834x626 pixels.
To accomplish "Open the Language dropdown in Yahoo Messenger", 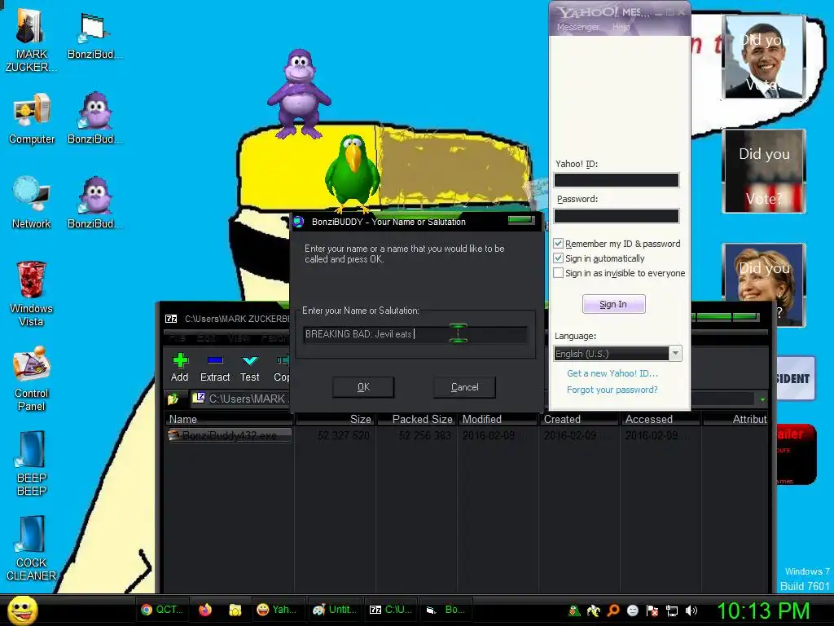I will tap(675, 354).
